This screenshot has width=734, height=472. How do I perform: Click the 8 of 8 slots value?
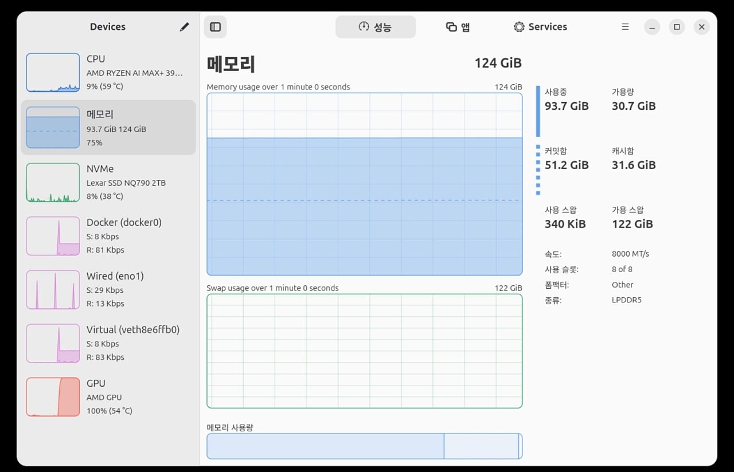coord(622,269)
